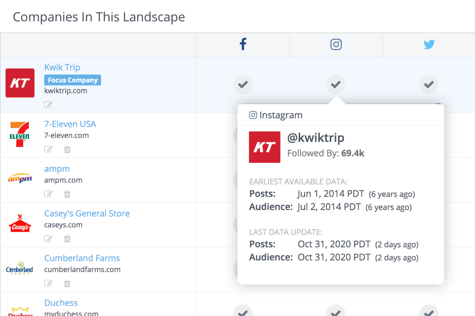Delete 7-Eleven USA from the landscape
Screen dimensions: 475x316
[67, 149]
